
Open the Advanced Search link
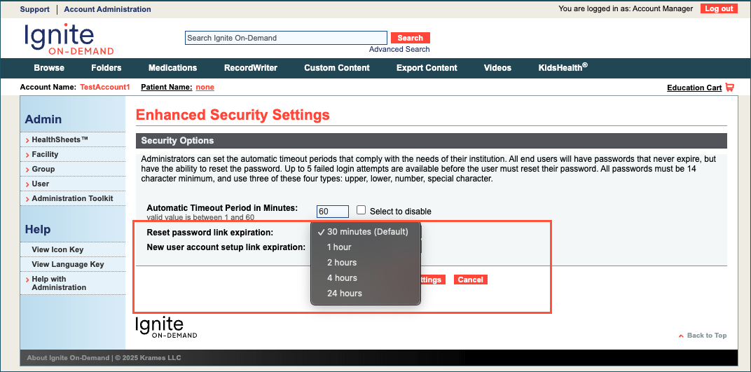(x=399, y=49)
